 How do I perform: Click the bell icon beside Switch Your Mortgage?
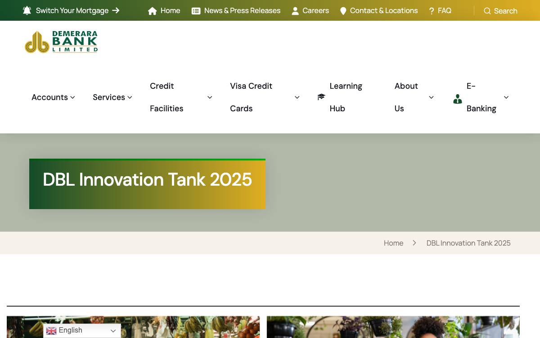click(27, 10)
